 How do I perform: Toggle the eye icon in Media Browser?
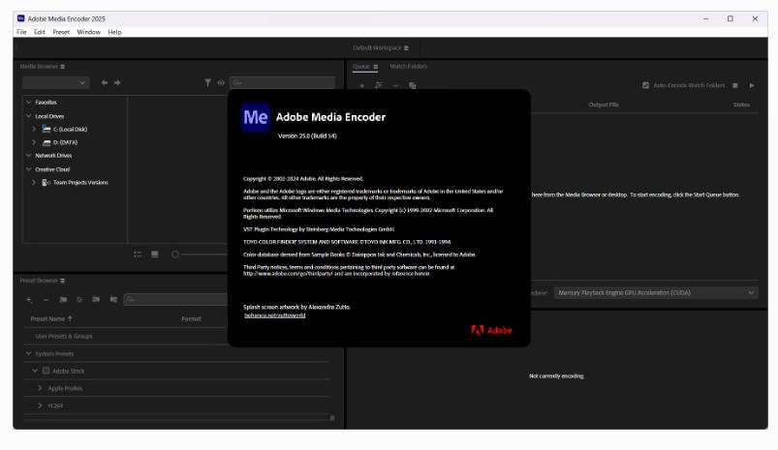pyautogui.click(x=221, y=83)
